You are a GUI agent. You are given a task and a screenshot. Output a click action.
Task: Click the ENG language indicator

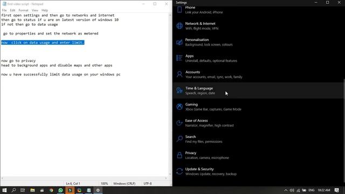312,190
